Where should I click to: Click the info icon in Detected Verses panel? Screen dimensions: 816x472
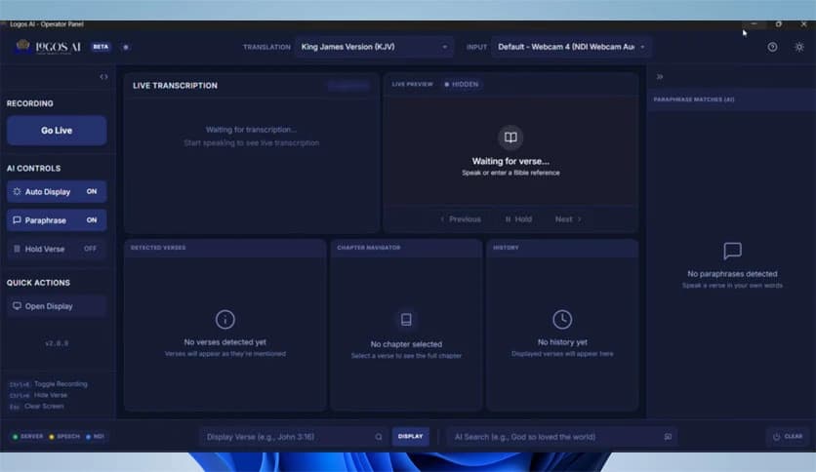224,319
